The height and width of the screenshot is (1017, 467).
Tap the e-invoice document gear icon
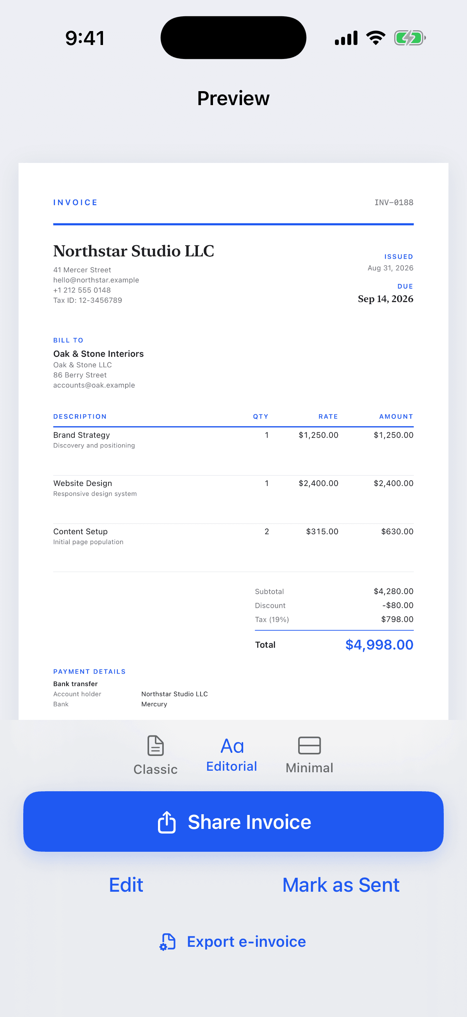coord(168,942)
